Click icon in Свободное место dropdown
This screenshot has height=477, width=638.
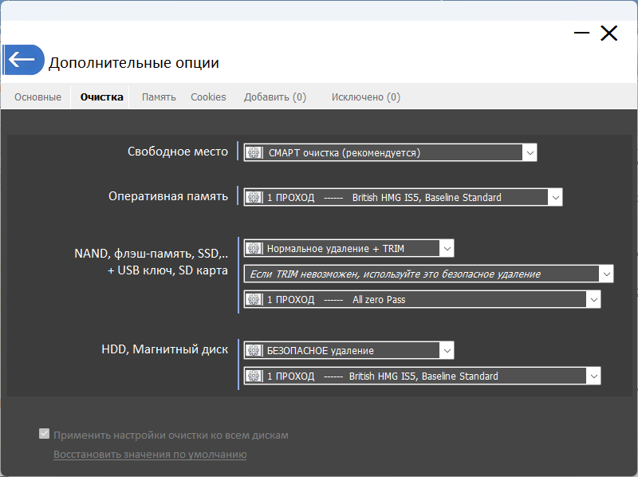(x=254, y=152)
